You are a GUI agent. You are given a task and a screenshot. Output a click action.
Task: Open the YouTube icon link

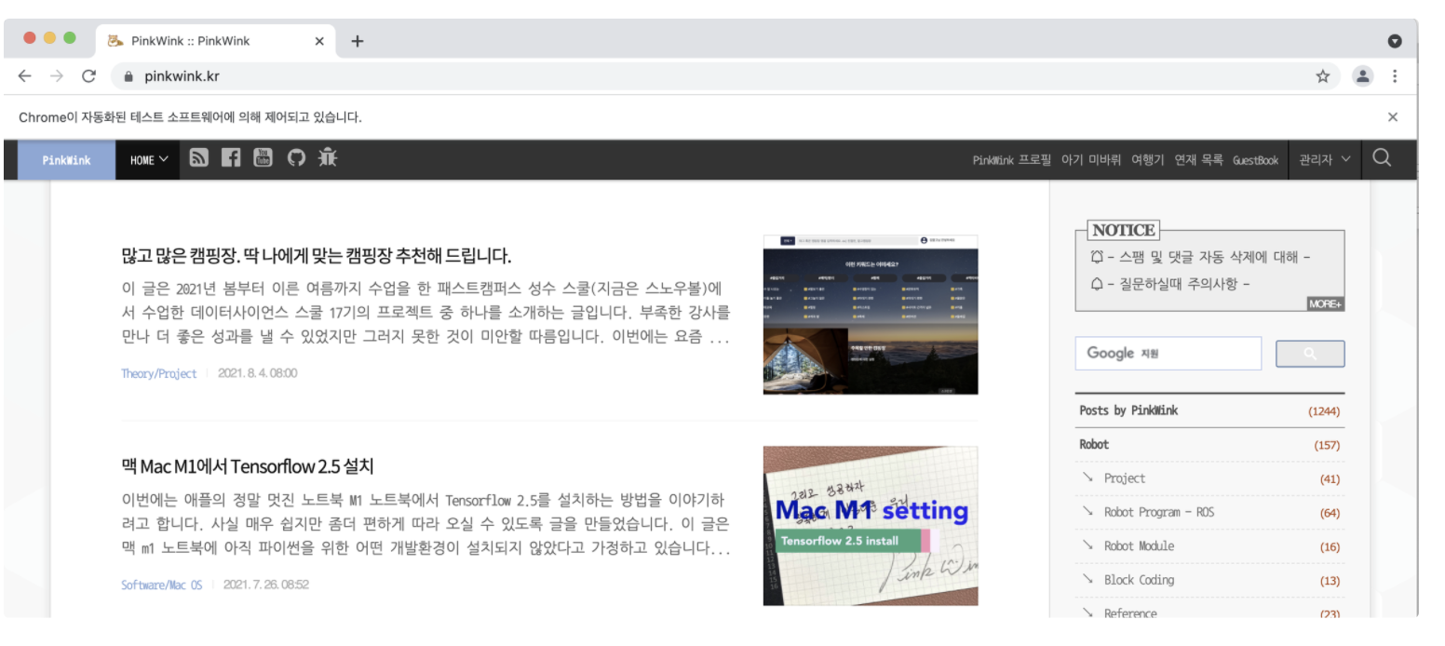tap(263, 158)
